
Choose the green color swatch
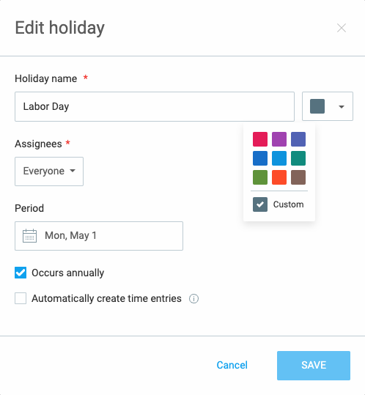pos(260,177)
